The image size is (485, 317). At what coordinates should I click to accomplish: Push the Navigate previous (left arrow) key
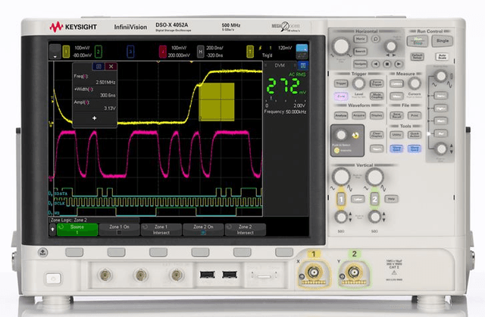(x=375, y=64)
